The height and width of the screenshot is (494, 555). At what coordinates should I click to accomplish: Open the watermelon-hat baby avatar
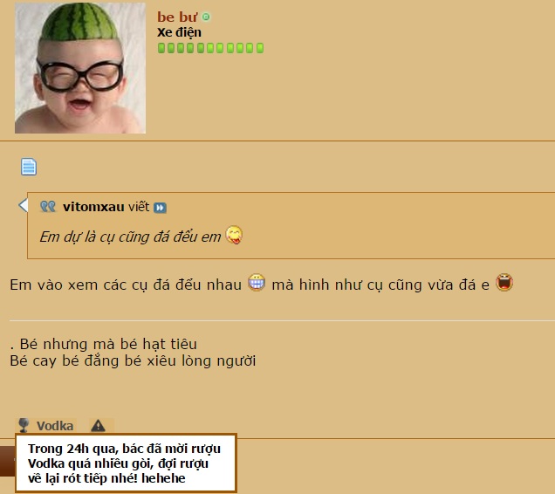click(80, 68)
